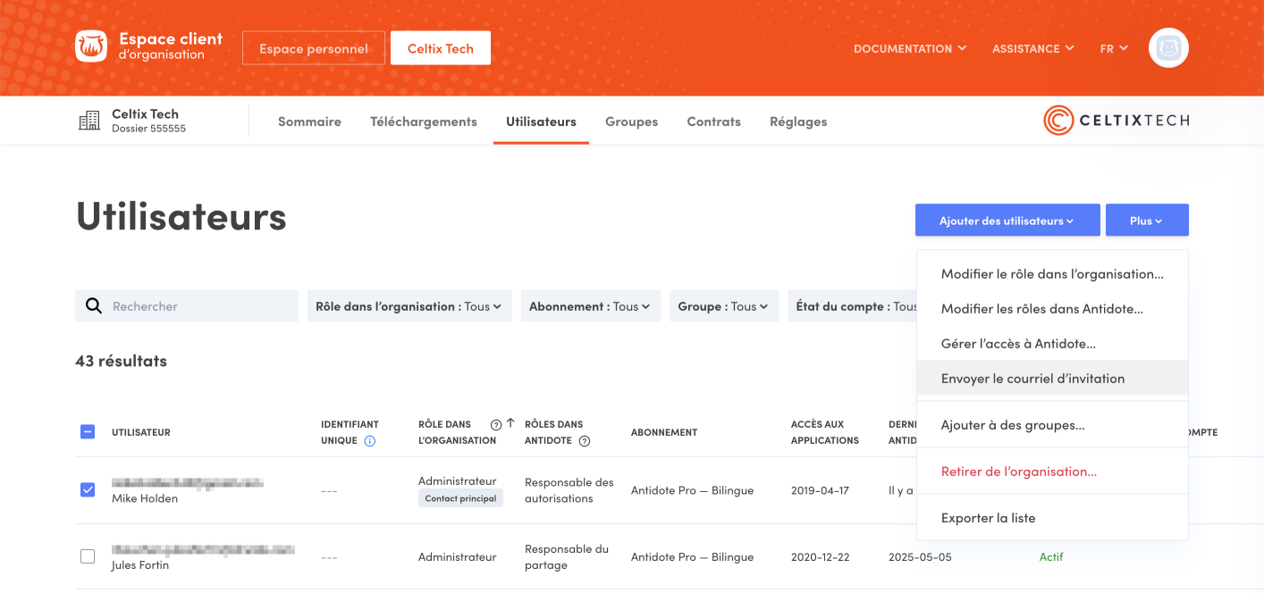This screenshot has width=1264, height=593.
Task: Click the search magnifying glass icon
Action: click(x=94, y=306)
